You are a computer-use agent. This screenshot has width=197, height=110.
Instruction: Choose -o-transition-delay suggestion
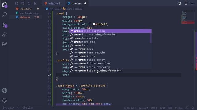tap(111, 60)
